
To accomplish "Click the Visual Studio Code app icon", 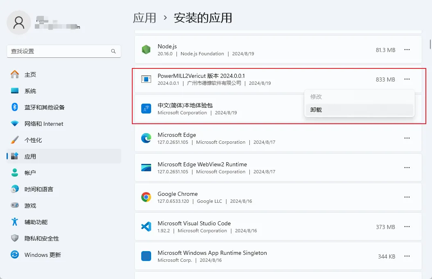I will click(146, 227).
